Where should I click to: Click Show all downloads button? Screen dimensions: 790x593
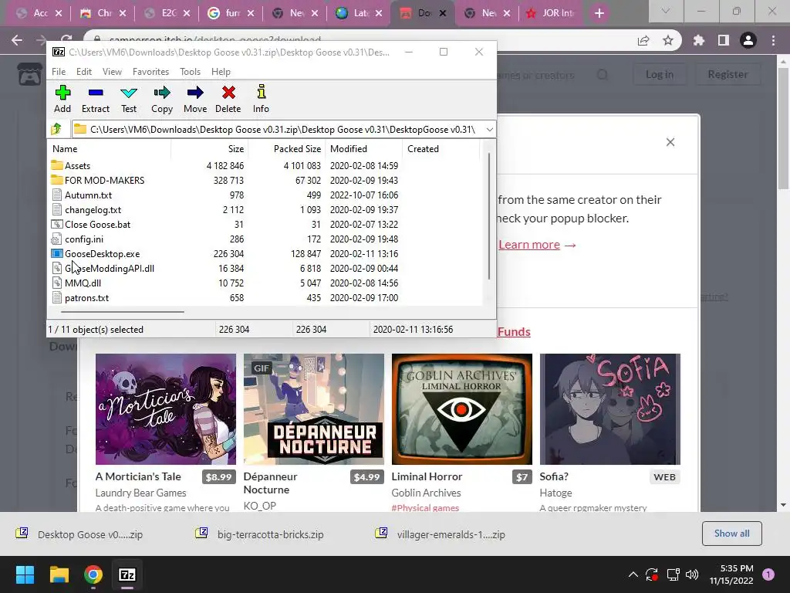[x=731, y=534]
